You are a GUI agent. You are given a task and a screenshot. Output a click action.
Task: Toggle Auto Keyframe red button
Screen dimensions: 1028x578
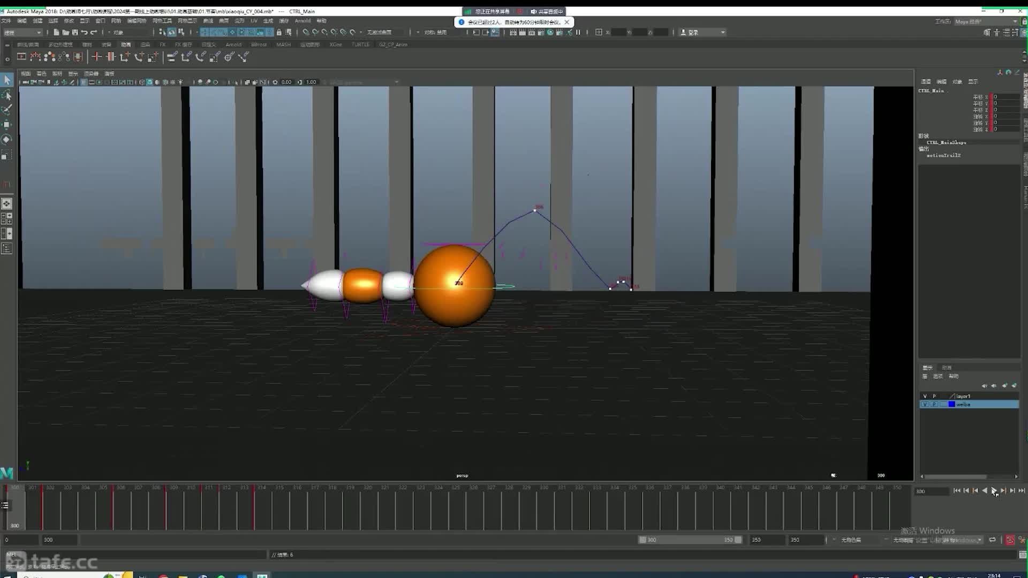coord(1010,540)
